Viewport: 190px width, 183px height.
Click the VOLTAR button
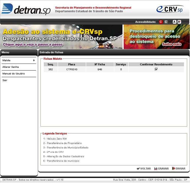point(144,169)
